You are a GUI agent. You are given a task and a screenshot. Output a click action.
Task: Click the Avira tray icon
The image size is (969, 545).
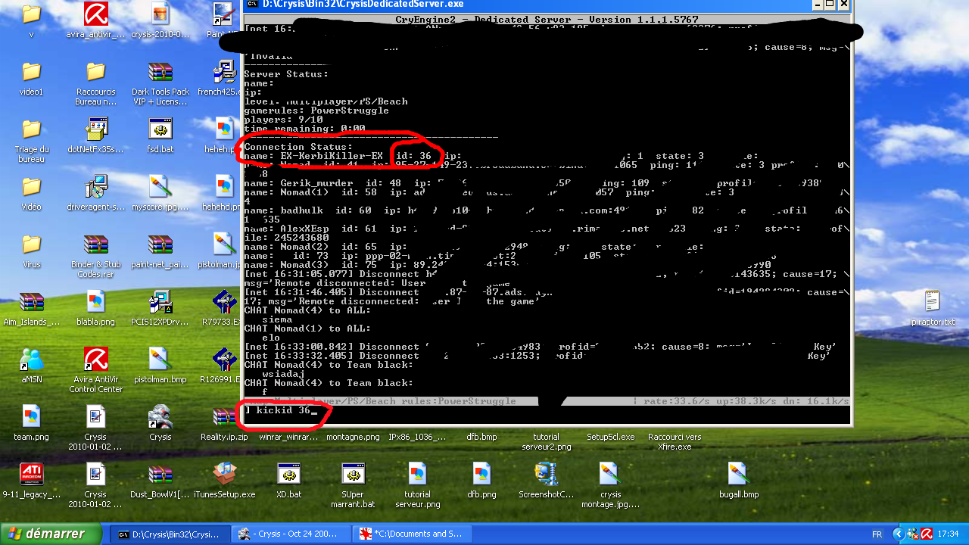point(925,534)
